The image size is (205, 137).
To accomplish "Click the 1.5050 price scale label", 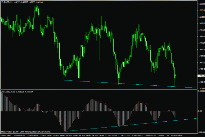I will coord(202,4).
